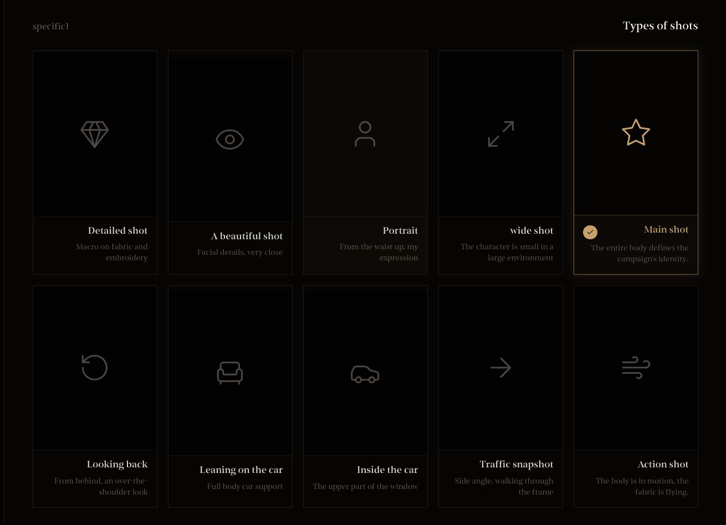Toggle selection of the Detailed shot card

(x=95, y=162)
